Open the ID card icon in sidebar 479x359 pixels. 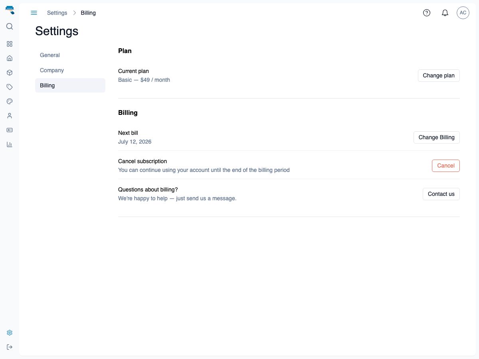(10, 130)
